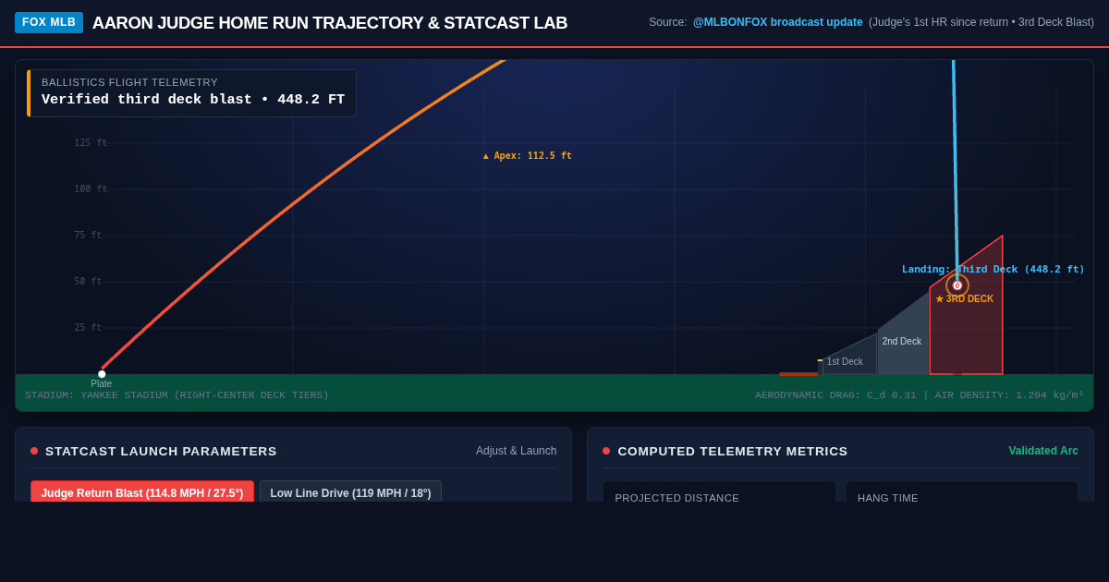Select the Judge Return Blast preset
Image resolution: width=1109 pixels, height=582 pixels.
click(x=142, y=492)
